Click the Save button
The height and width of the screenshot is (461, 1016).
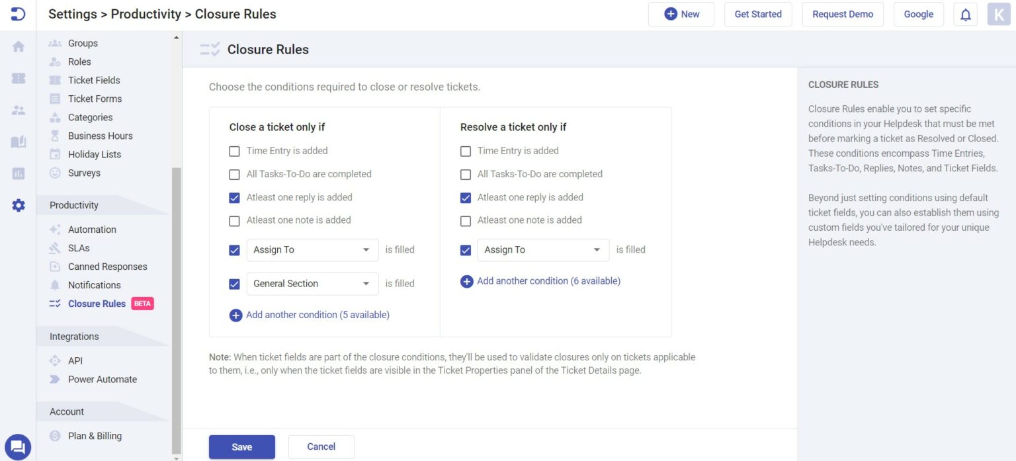(x=241, y=447)
